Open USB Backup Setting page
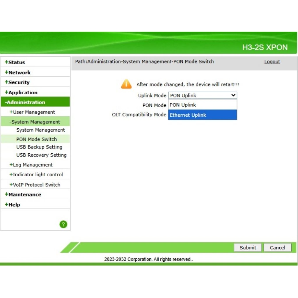Screen dimensions: 298x298 coord(39,147)
